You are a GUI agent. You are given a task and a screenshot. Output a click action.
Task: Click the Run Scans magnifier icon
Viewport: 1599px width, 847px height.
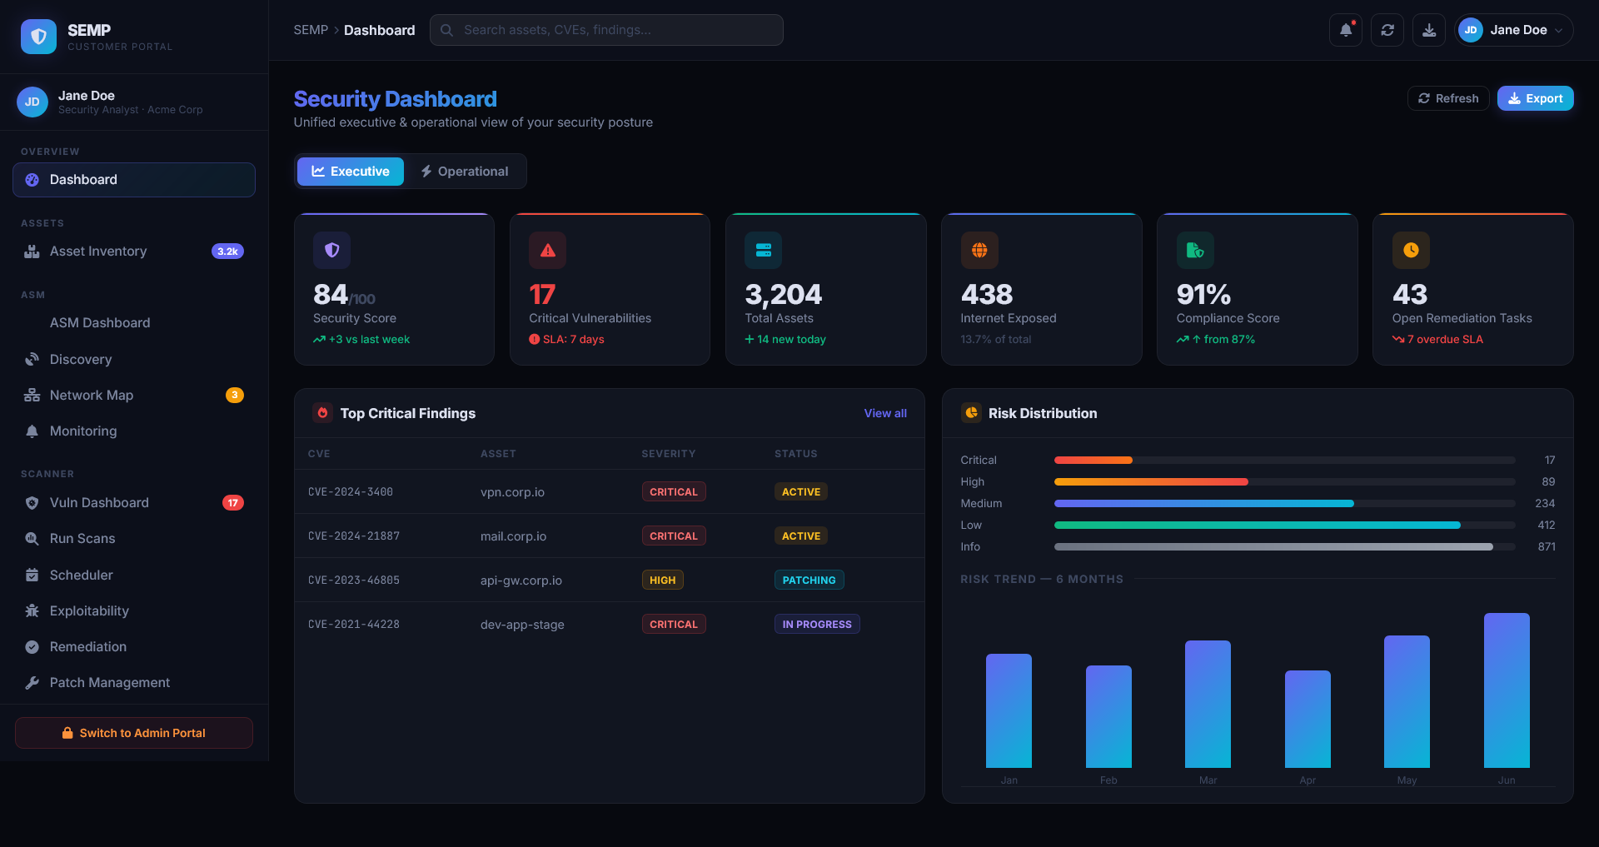32,539
